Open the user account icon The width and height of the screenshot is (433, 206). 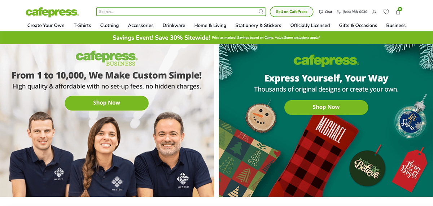coord(374,12)
